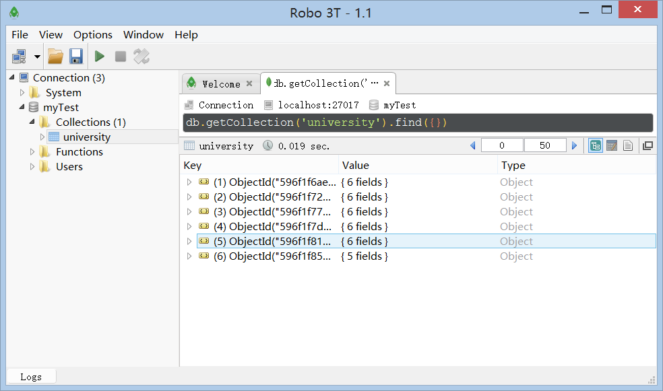The image size is (663, 391).
Task: Select the Users folder item
Action: [69, 166]
